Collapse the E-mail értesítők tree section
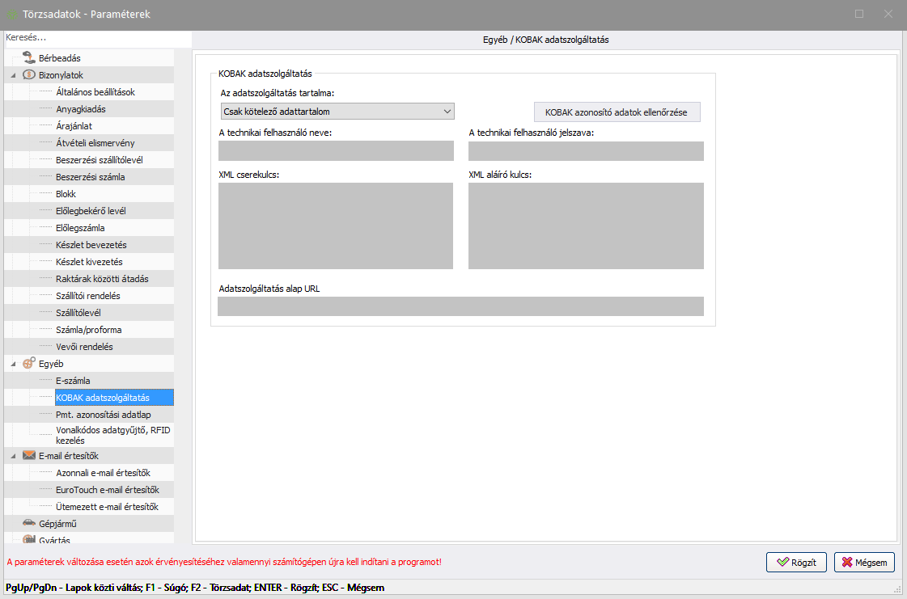Image resolution: width=907 pixels, height=599 pixels. click(14, 456)
